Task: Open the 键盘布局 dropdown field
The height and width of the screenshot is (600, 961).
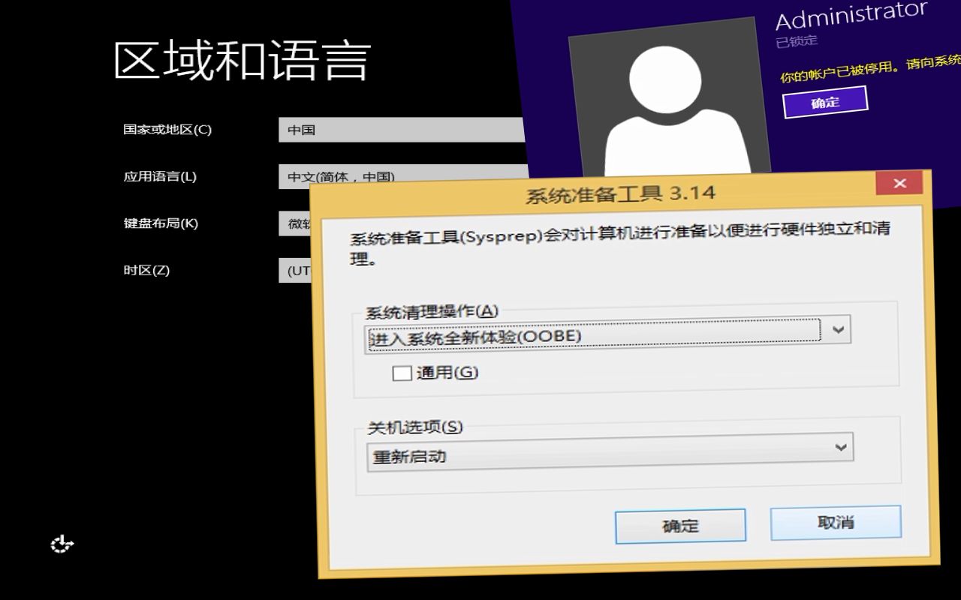Action: tap(294, 223)
